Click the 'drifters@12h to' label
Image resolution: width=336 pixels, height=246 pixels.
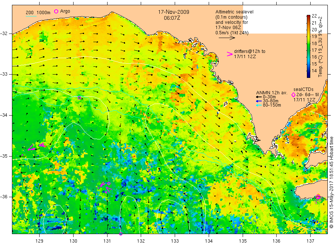click(x=250, y=51)
